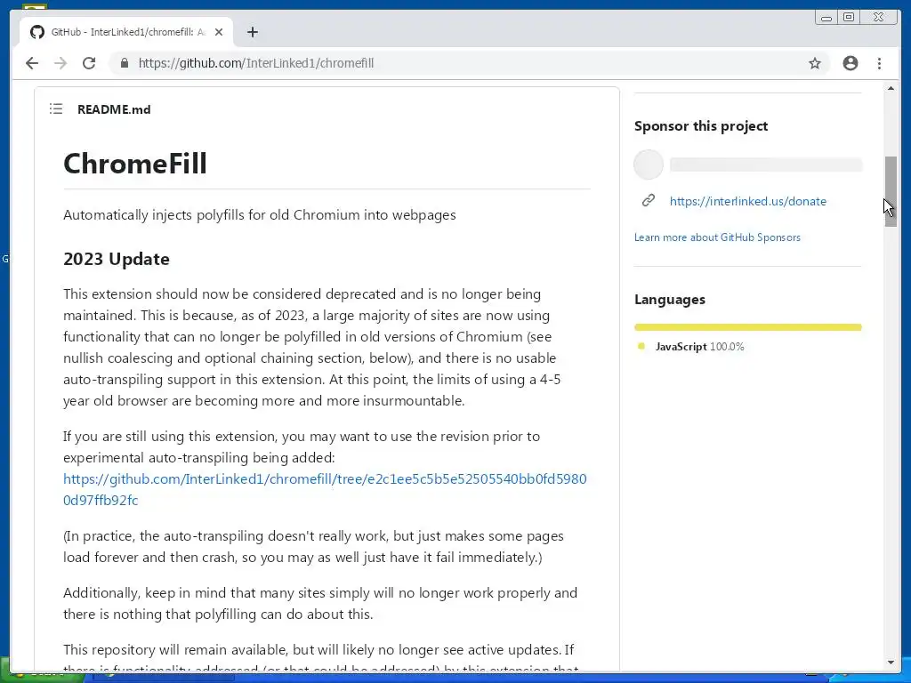911x683 pixels.
Task: Click the yellow JavaScript language bar
Action: (x=747, y=327)
